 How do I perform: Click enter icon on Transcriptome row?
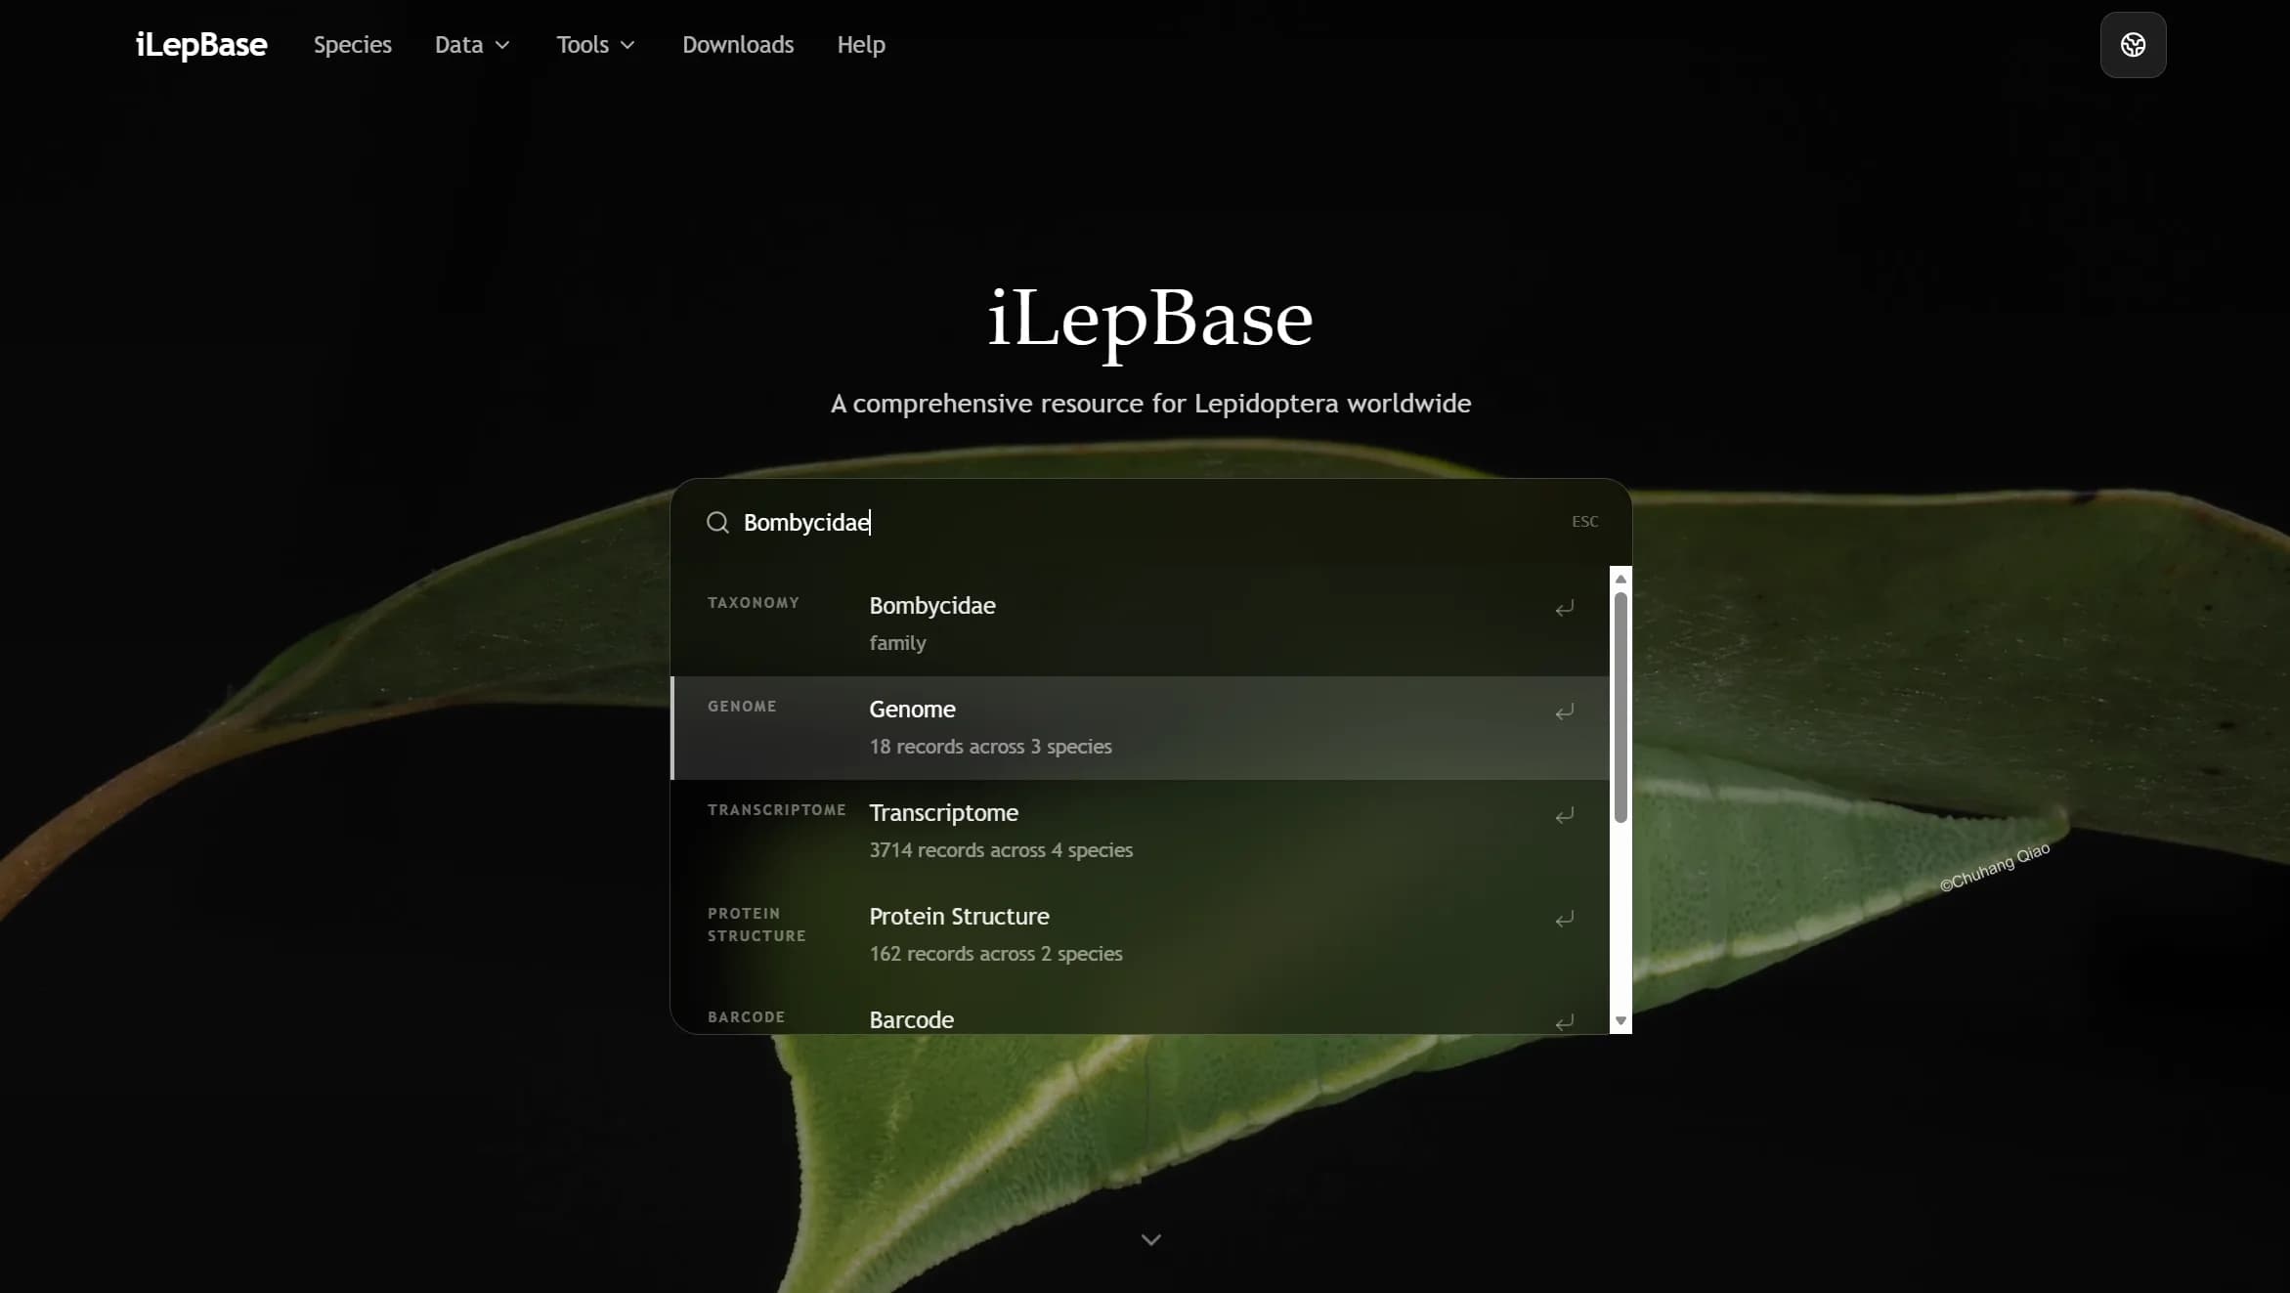pyautogui.click(x=1564, y=815)
